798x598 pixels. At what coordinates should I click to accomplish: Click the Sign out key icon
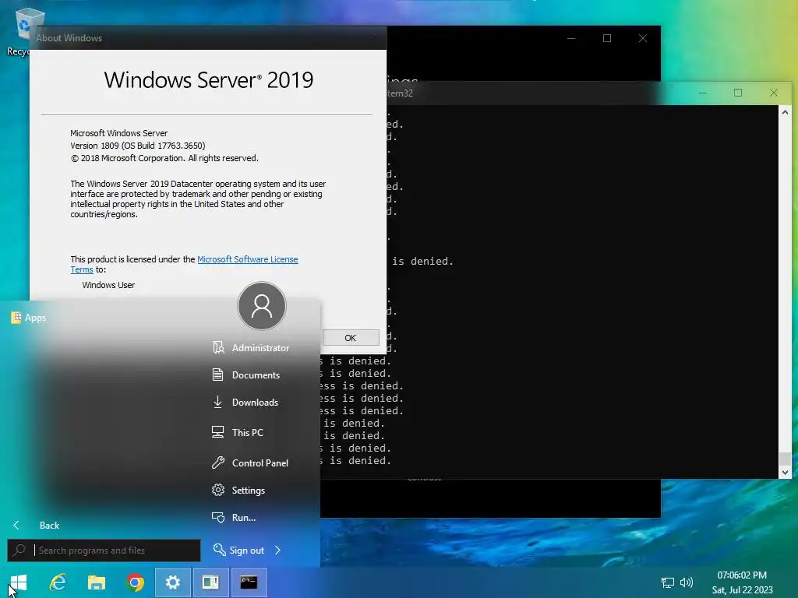pos(219,549)
